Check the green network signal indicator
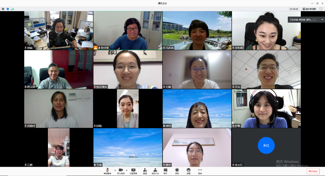This screenshot has height=176, width=325. 12,9
